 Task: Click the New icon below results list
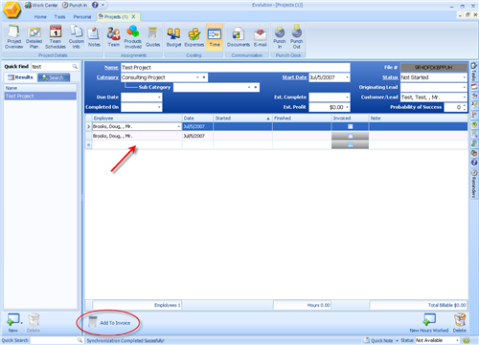pos(13,322)
